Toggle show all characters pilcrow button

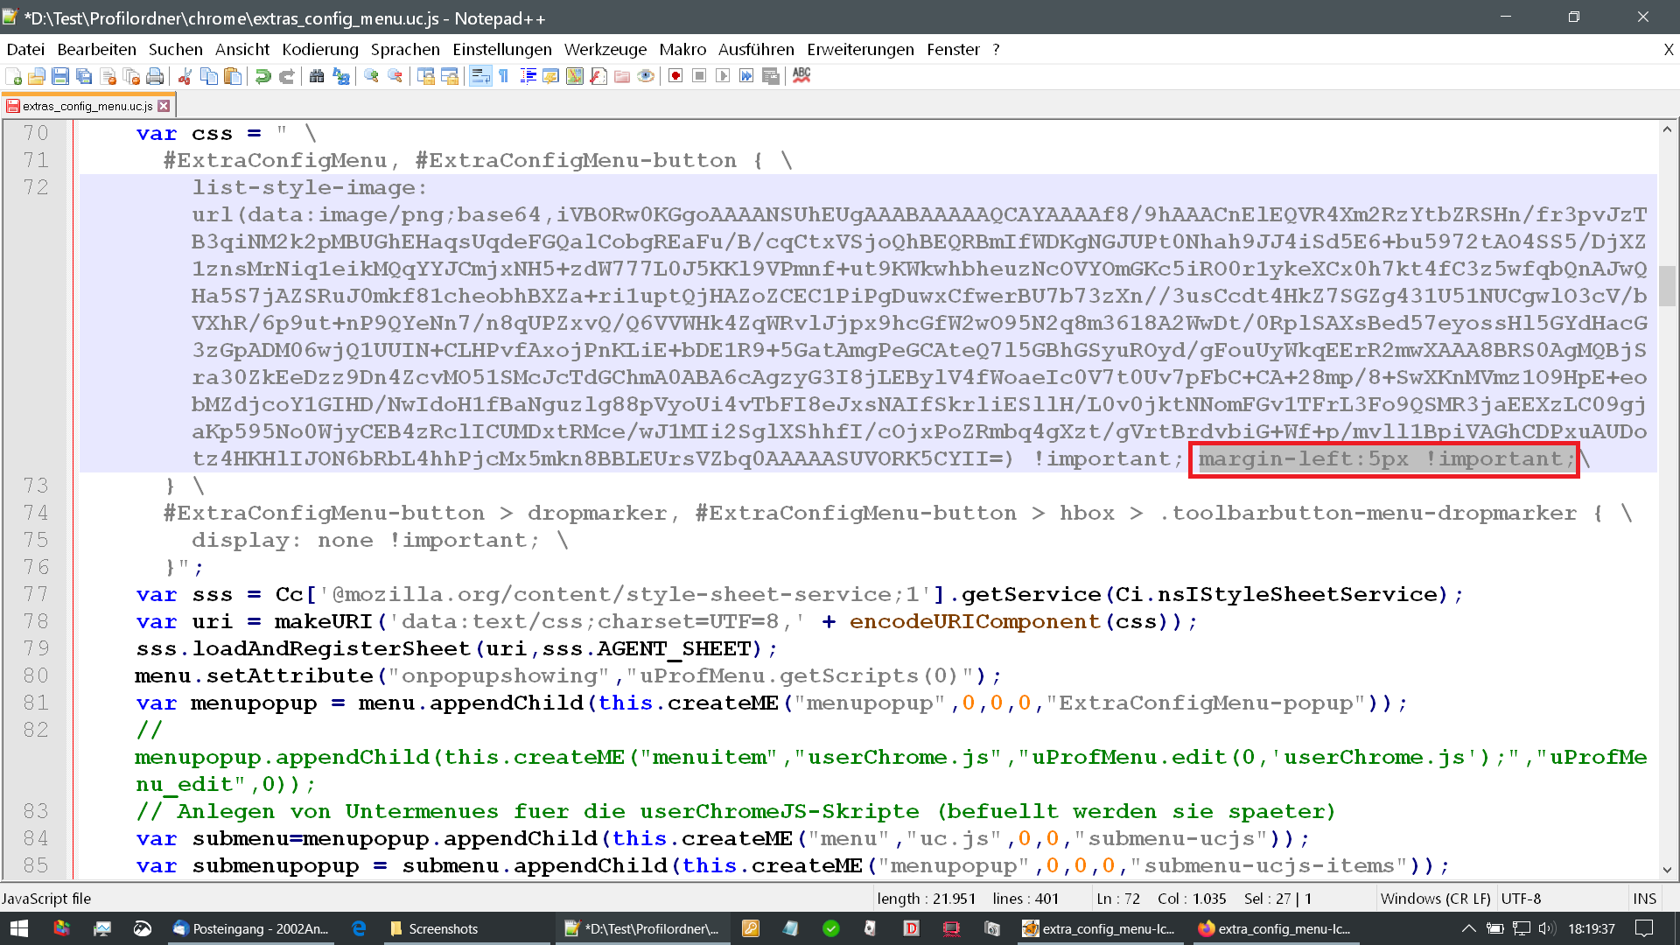(504, 76)
